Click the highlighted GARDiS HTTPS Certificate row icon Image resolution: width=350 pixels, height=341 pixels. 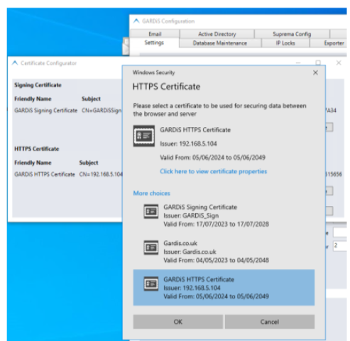(x=151, y=283)
